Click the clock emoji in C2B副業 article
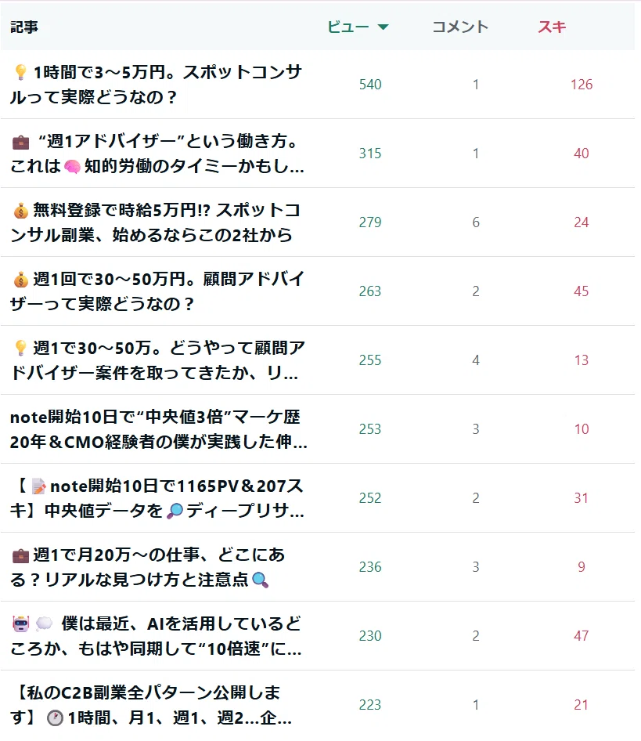This screenshot has height=741, width=641. coord(56,718)
